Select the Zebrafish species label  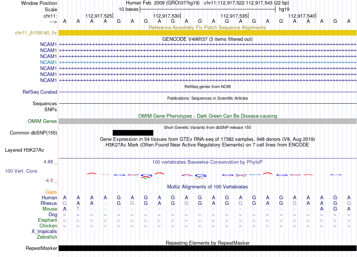(x=47, y=237)
